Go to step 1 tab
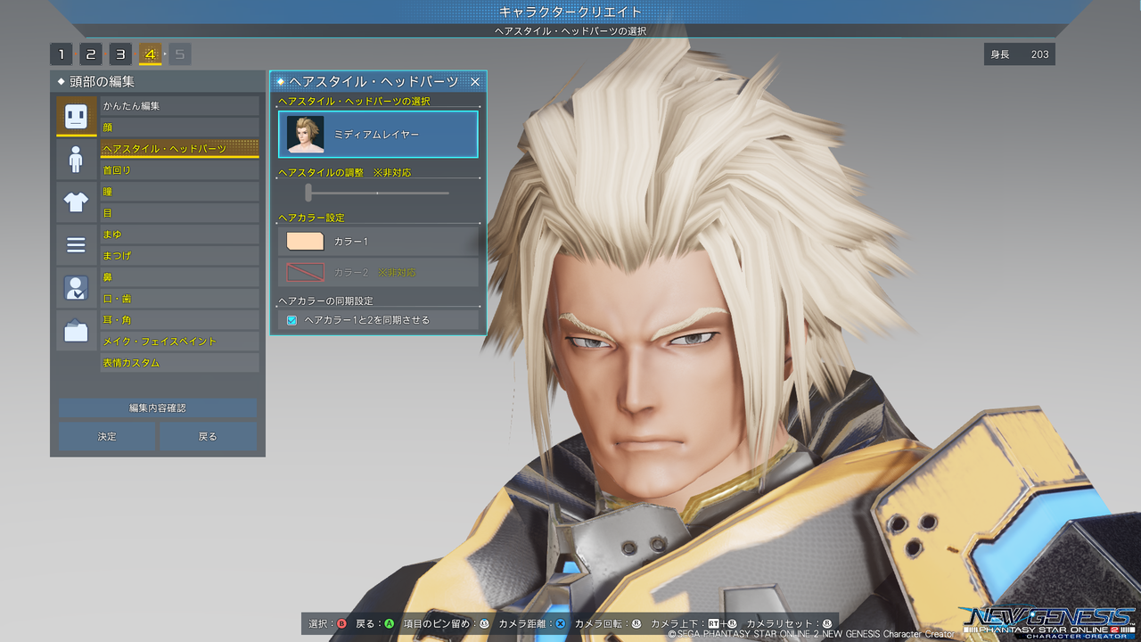1141x642 pixels. click(61, 54)
